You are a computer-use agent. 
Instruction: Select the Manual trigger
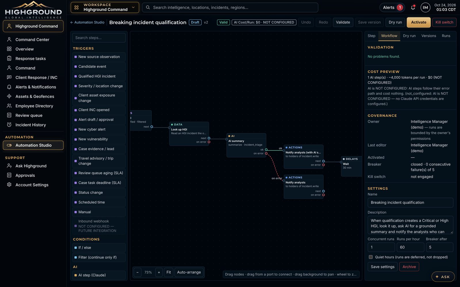point(99,212)
